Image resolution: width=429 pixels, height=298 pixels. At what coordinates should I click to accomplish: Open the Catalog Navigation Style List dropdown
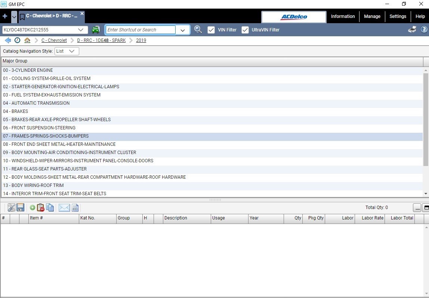pos(67,51)
